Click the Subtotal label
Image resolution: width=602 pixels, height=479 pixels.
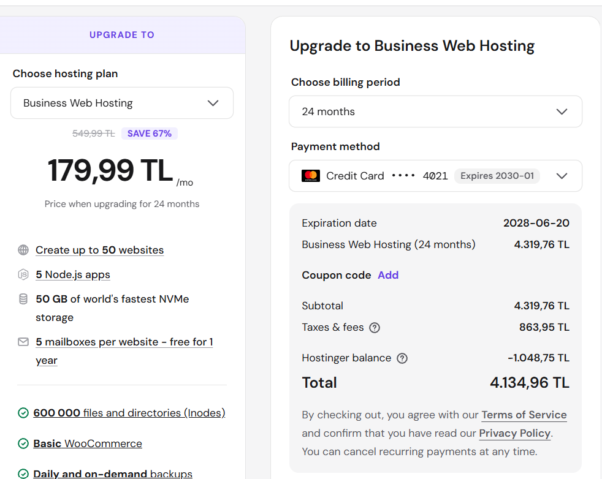(322, 306)
